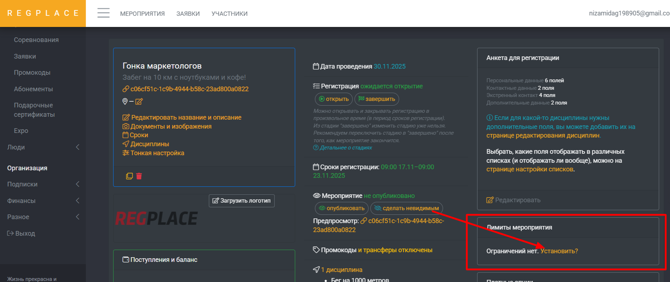Screen dimensions: 670x282
Task: Click открыть registration button
Action: coord(334,99)
